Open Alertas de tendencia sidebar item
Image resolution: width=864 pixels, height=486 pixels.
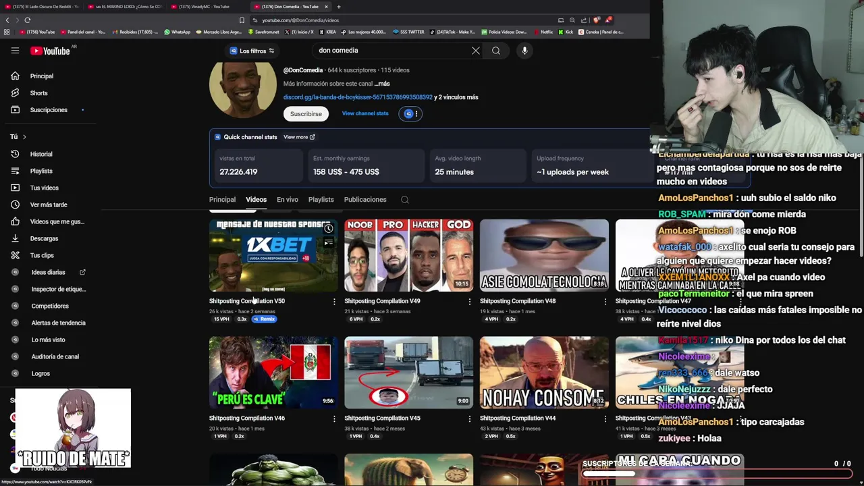click(x=58, y=323)
